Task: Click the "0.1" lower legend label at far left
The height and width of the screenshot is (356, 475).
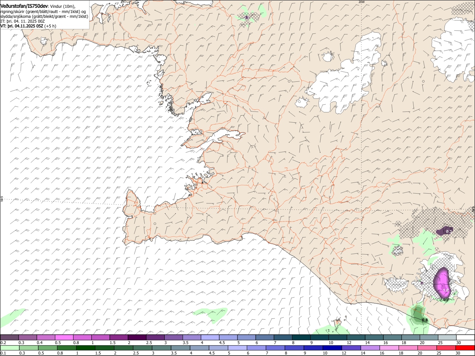Action: [3, 353]
